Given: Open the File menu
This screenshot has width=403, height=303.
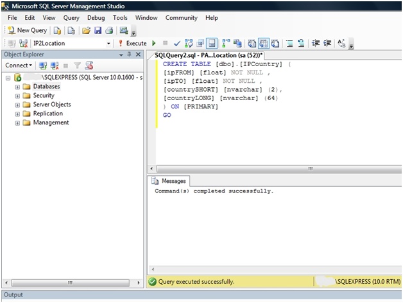Looking at the screenshot, I should (12, 18).
